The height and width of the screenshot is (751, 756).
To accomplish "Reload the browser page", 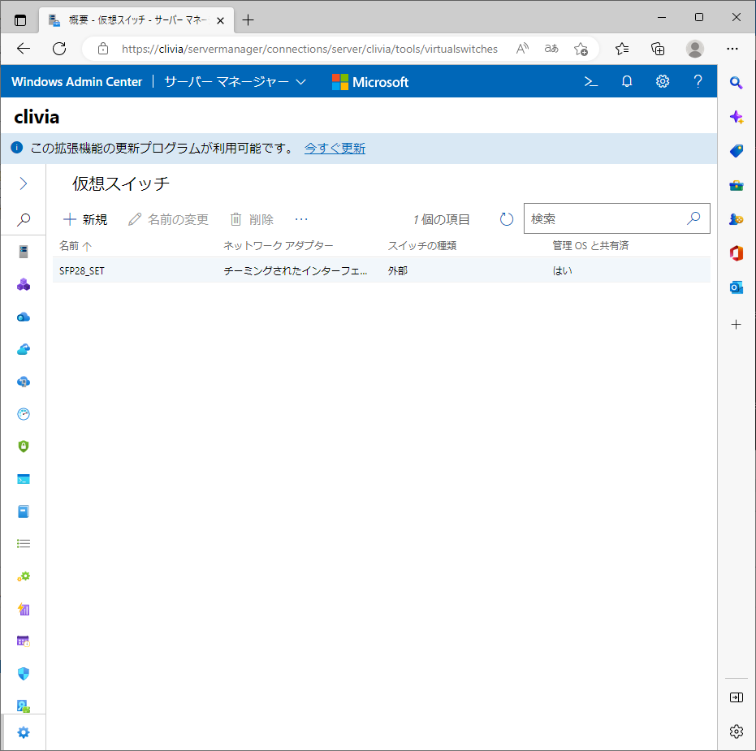I will (59, 49).
